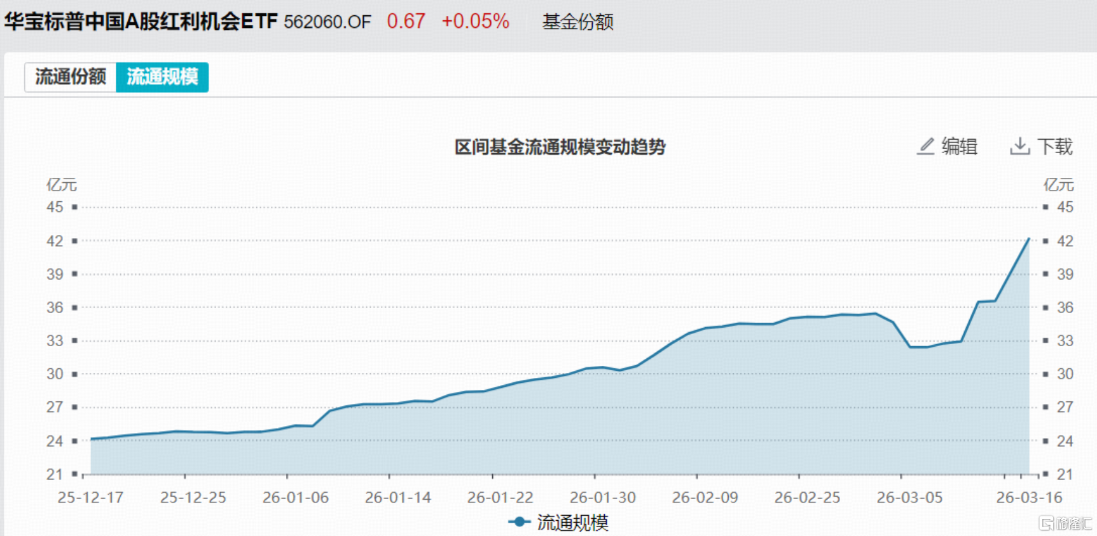Click the 流通规模 legend label
The height and width of the screenshot is (536, 1097).
[573, 523]
